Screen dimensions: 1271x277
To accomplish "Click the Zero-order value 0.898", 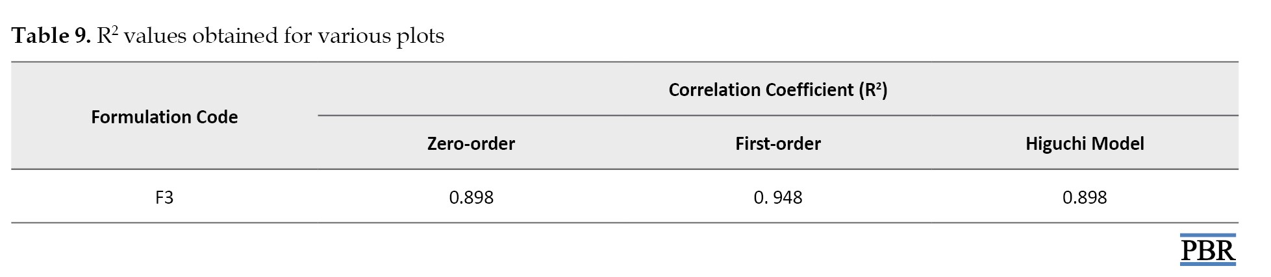I will point(471,197).
